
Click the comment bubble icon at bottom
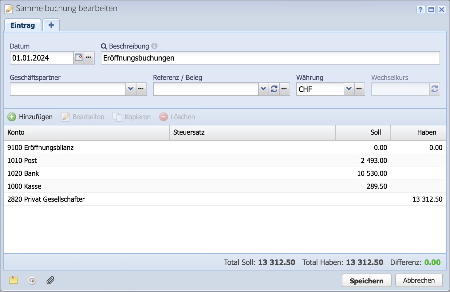pos(32,280)
